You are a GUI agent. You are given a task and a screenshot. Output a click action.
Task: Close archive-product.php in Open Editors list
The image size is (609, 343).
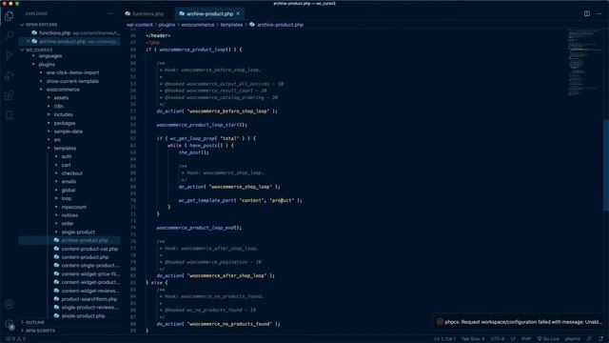coord(28,41)
